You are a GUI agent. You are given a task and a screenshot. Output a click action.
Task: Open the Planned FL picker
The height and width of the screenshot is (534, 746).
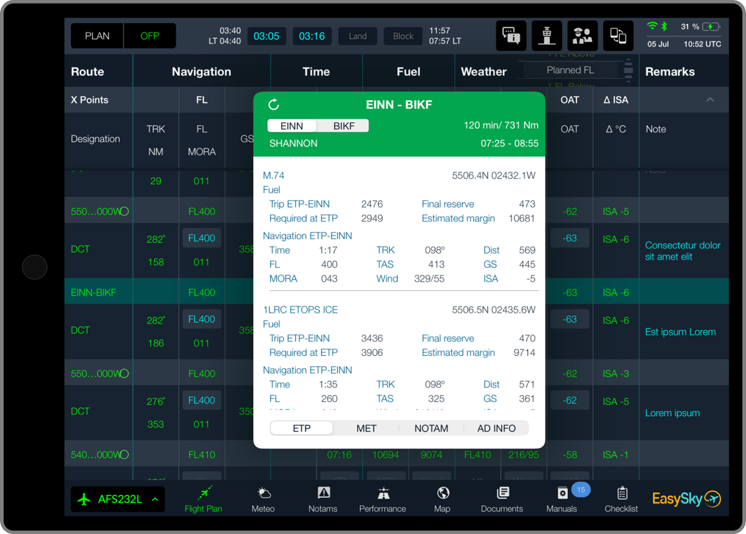pyautogui.click(x=570, y=70)
